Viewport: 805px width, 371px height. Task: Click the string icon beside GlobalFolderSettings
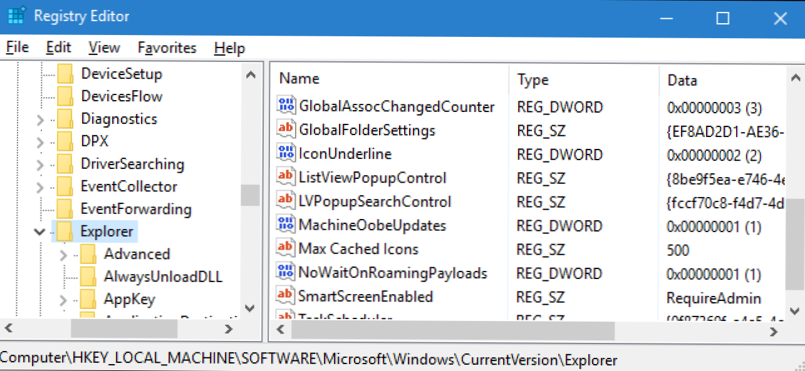tap(286, 130)
